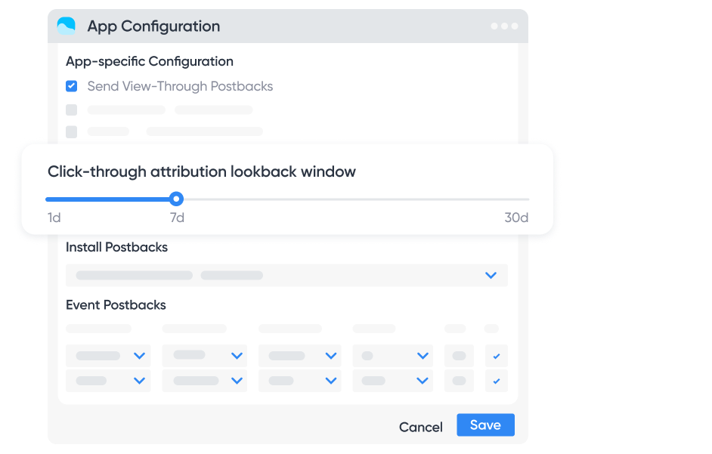Uncheck Send View-Through Postbacks checkbox
Screen dimensions: 712x454
click(71, 86)
